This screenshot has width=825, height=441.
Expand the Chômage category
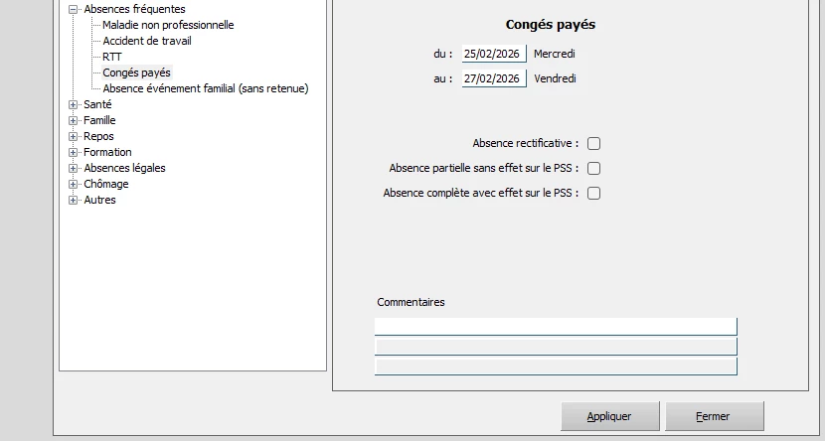pyautogui.click(x=74, y=184)
